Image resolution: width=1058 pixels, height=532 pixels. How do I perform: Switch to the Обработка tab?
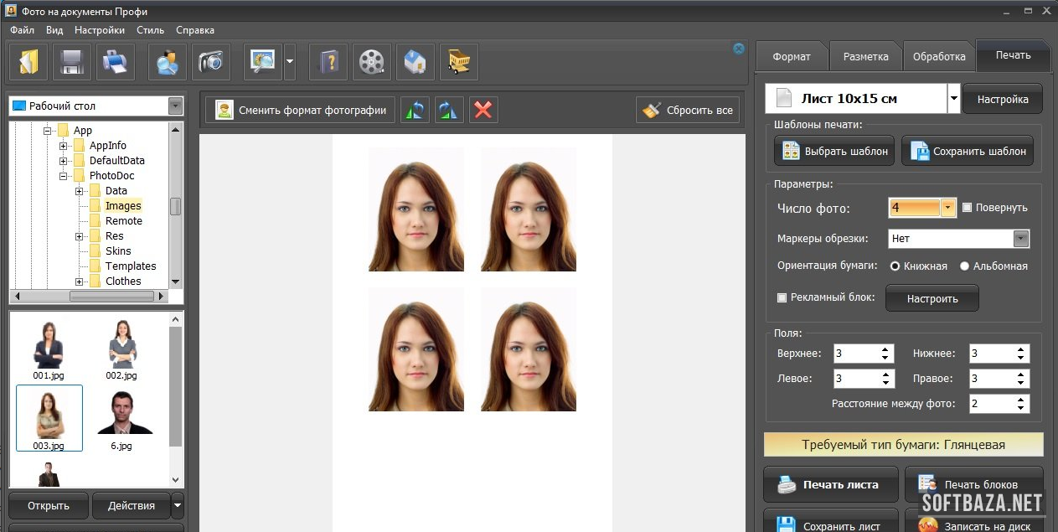pyautogui.click(x=939, y=57)
